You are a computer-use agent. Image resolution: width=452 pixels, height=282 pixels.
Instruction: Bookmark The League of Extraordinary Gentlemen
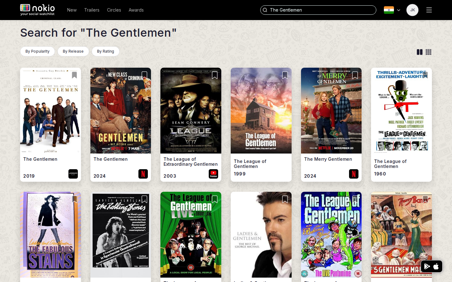pyautogui.click(x=215, y=75)
